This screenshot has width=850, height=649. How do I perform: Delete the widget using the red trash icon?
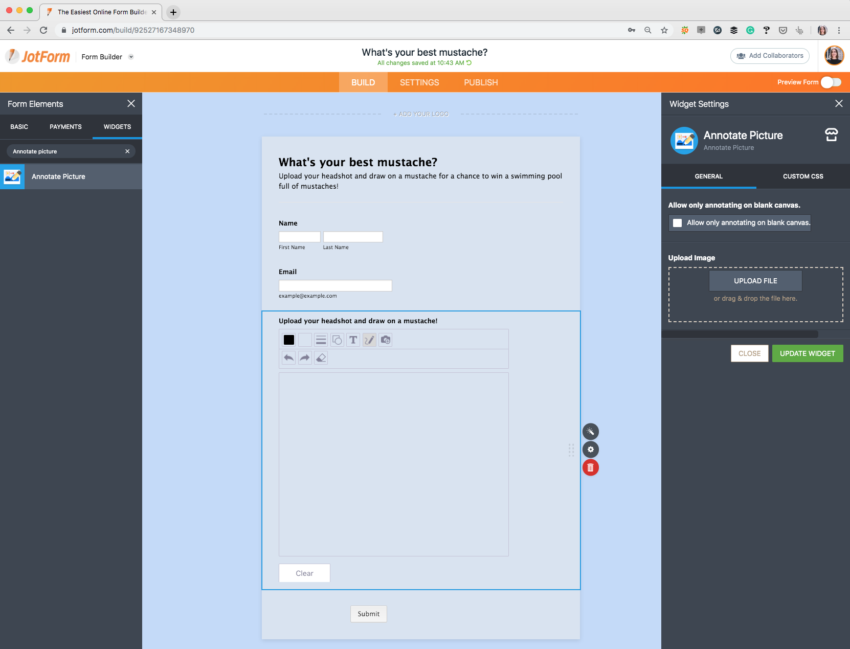click(x=590, y=467)
